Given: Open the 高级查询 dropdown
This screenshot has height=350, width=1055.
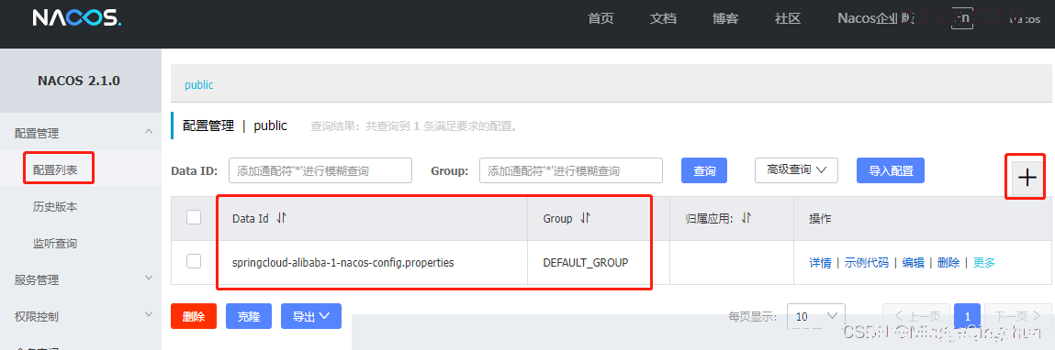Looking at the screenshot, I should (796, 170).
